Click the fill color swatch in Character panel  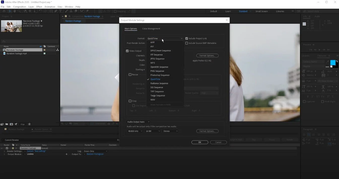pyautogui.click(x=333, y=62)
